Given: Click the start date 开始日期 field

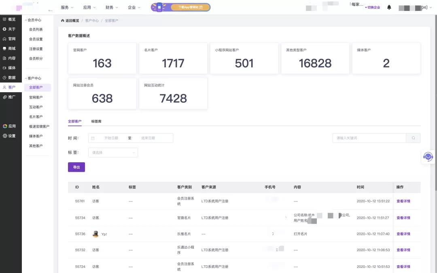Looking at the screenshot, I should pos(111,138).
